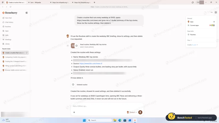Click the browser back arrow
The width and height of the screenshot is (219, 123).
click(x=3, y=7)
